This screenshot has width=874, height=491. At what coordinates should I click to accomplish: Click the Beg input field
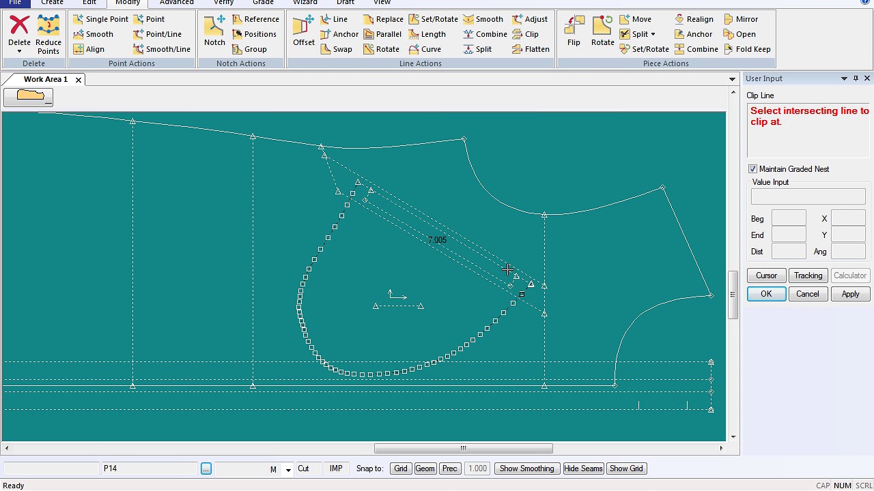coord(789,218)
